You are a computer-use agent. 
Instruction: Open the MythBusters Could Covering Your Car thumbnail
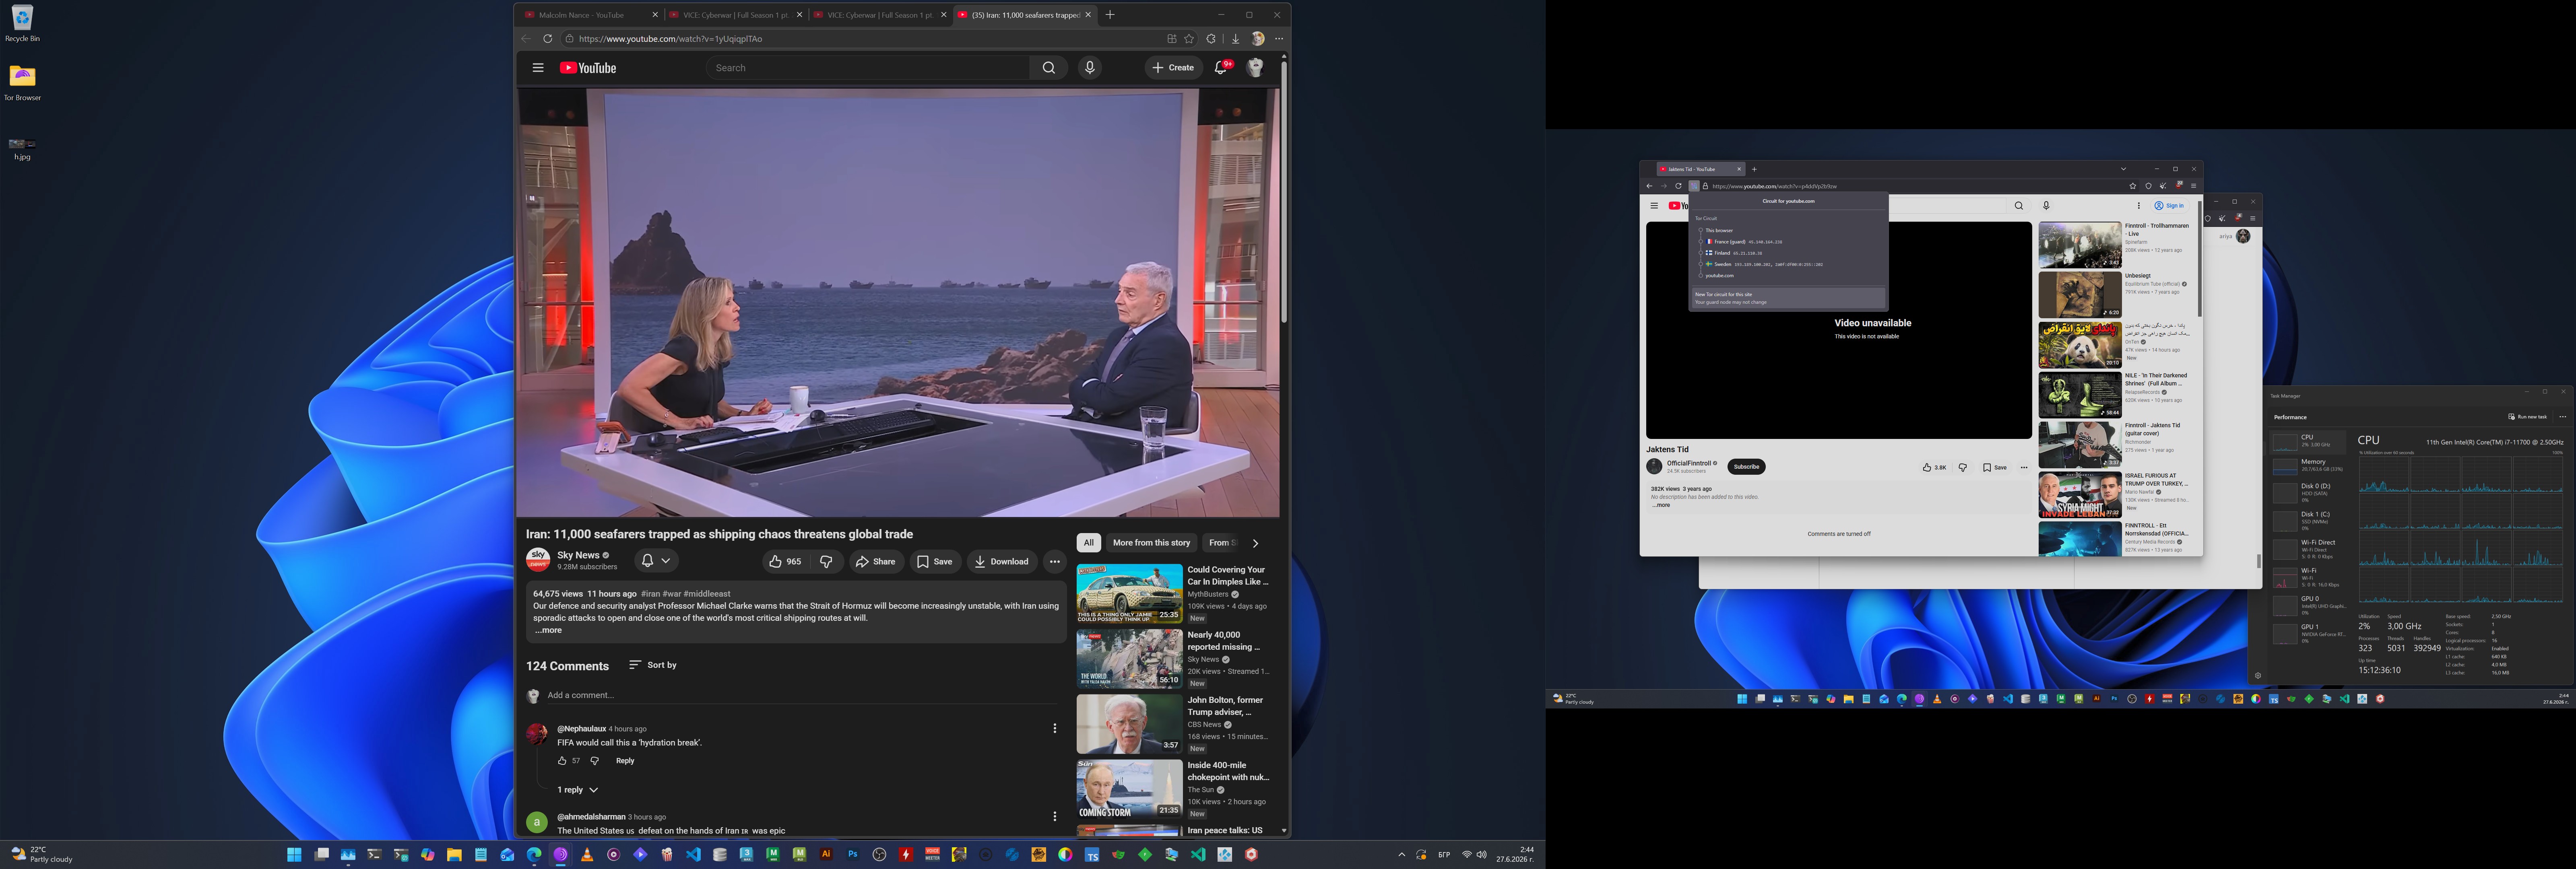coord(1129,593)
